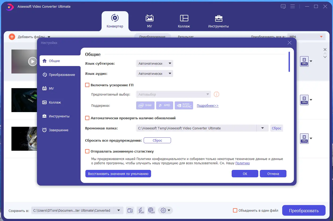Click the save path field
Screen dimensions: 333x221
(x=73, y=210)
